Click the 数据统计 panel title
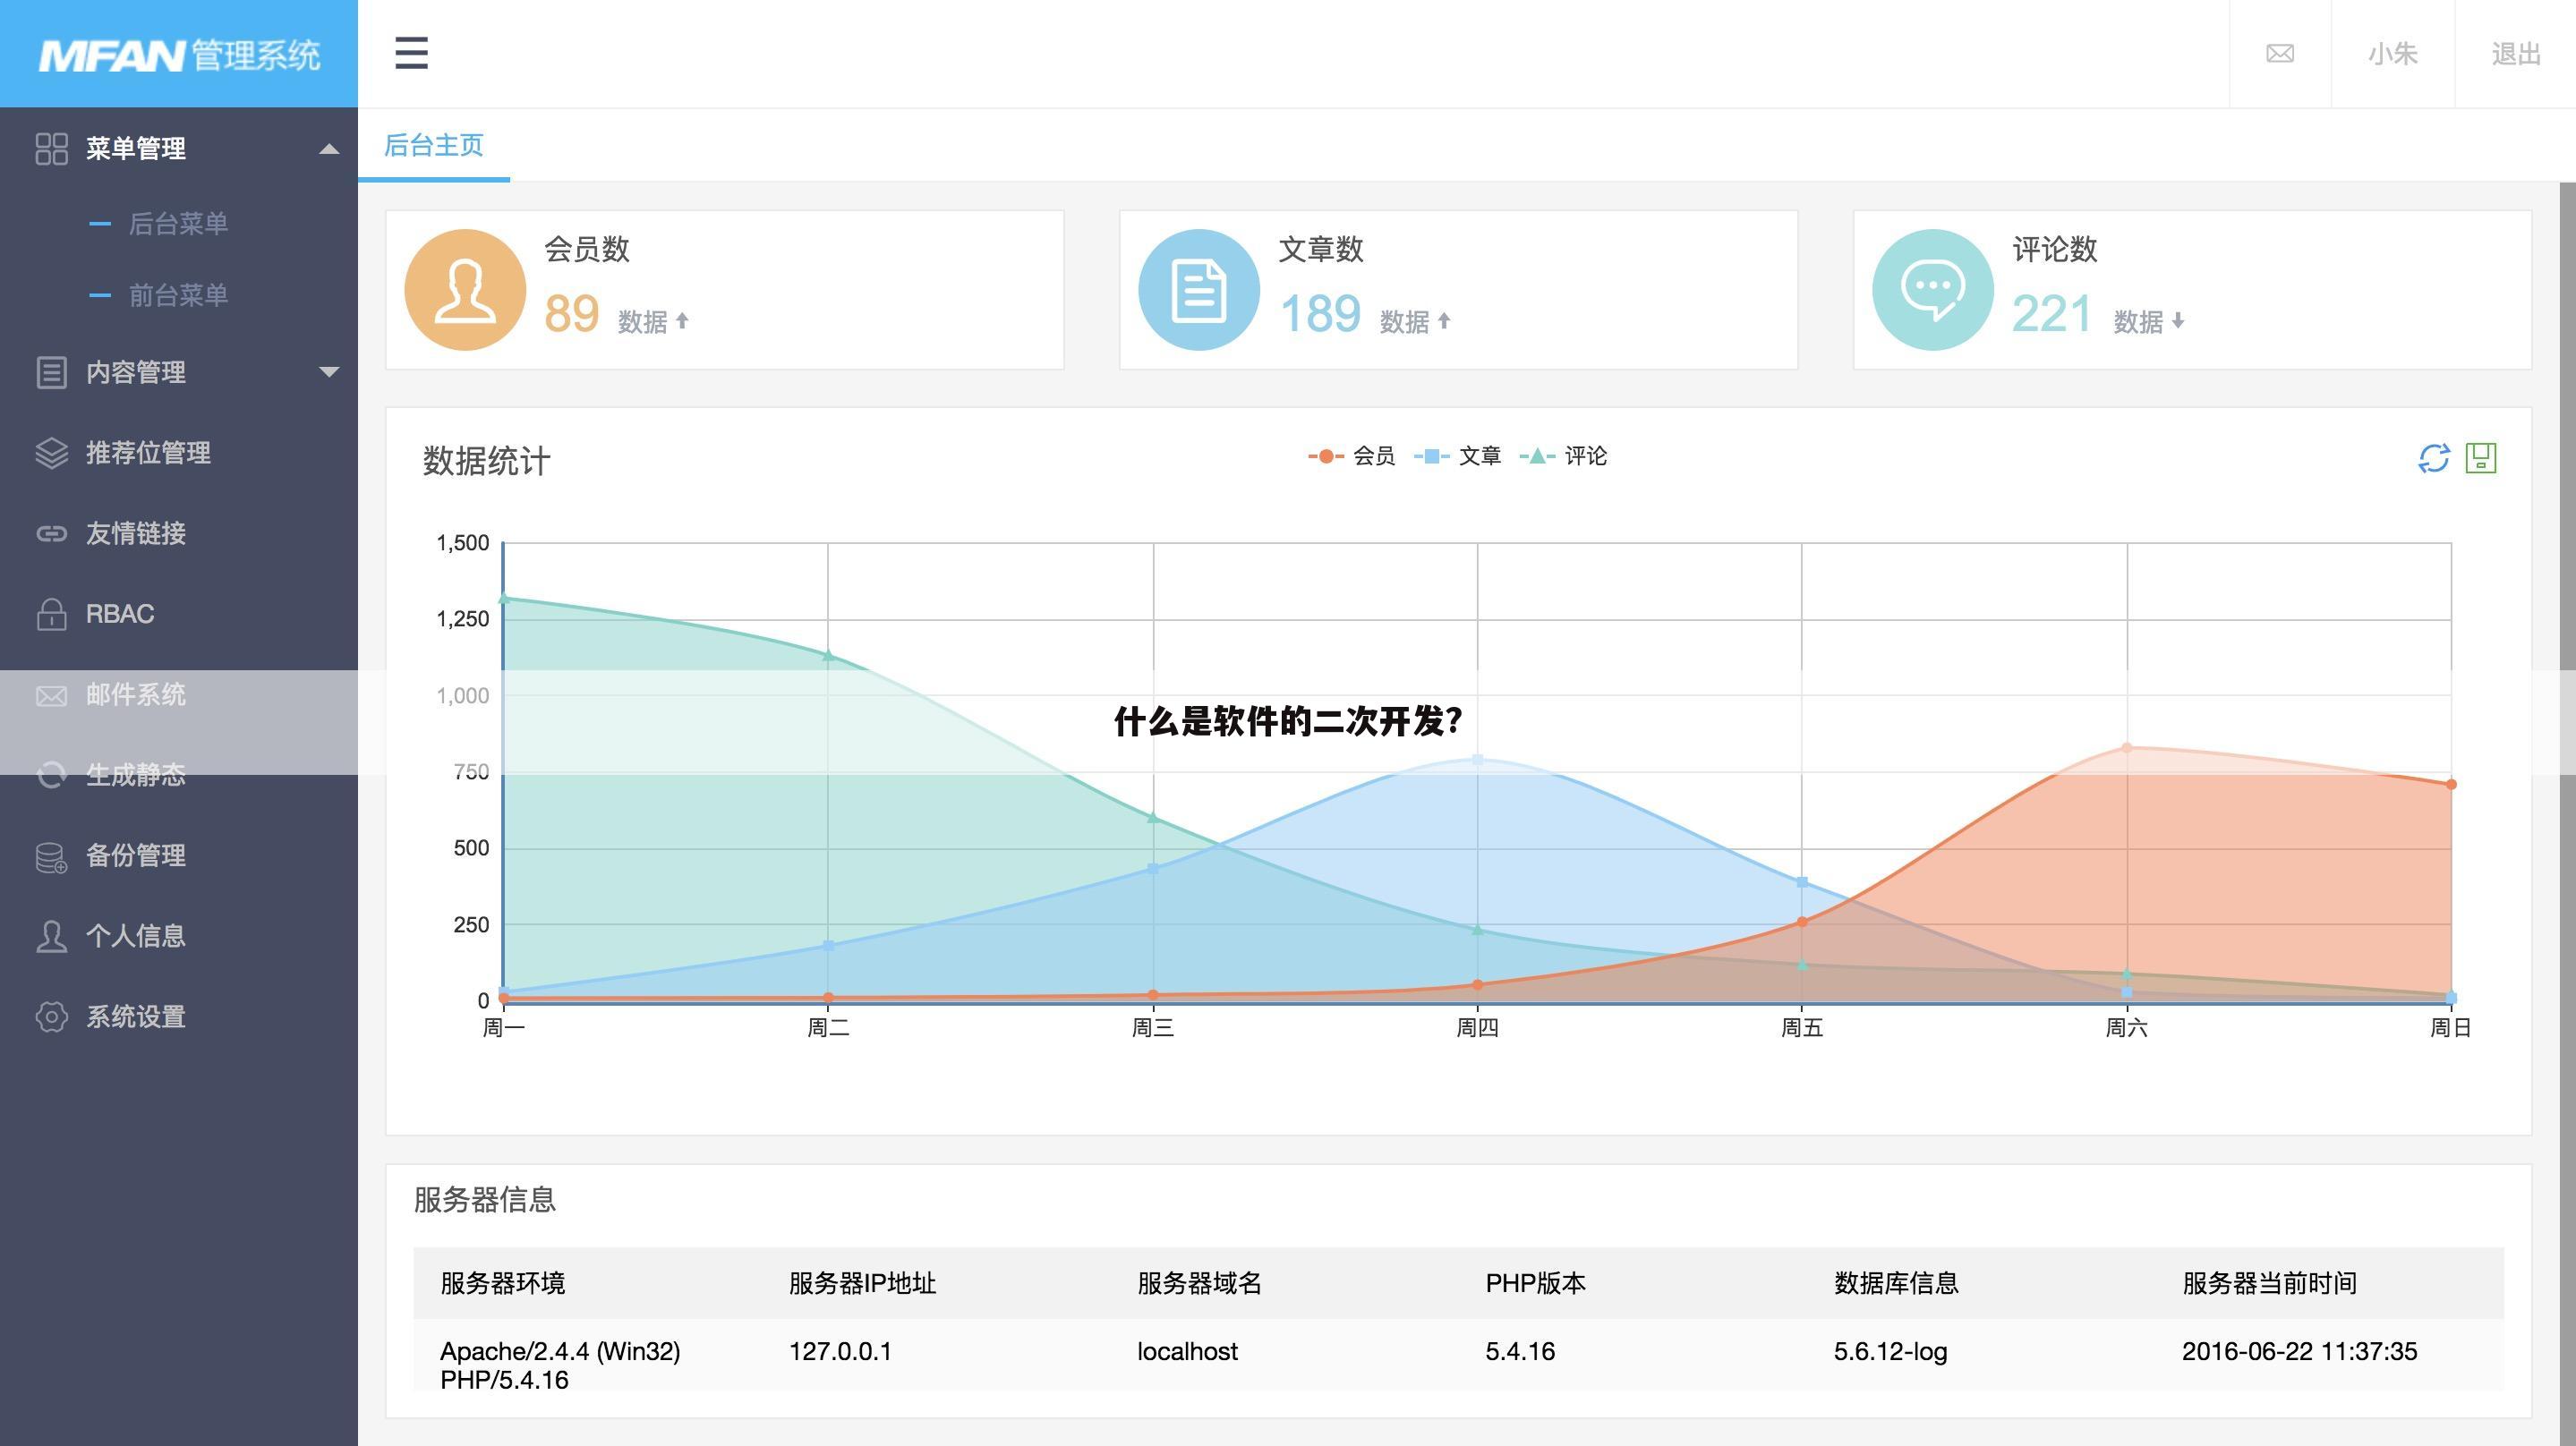The image size is (2576, 1446). pos(486,461)
